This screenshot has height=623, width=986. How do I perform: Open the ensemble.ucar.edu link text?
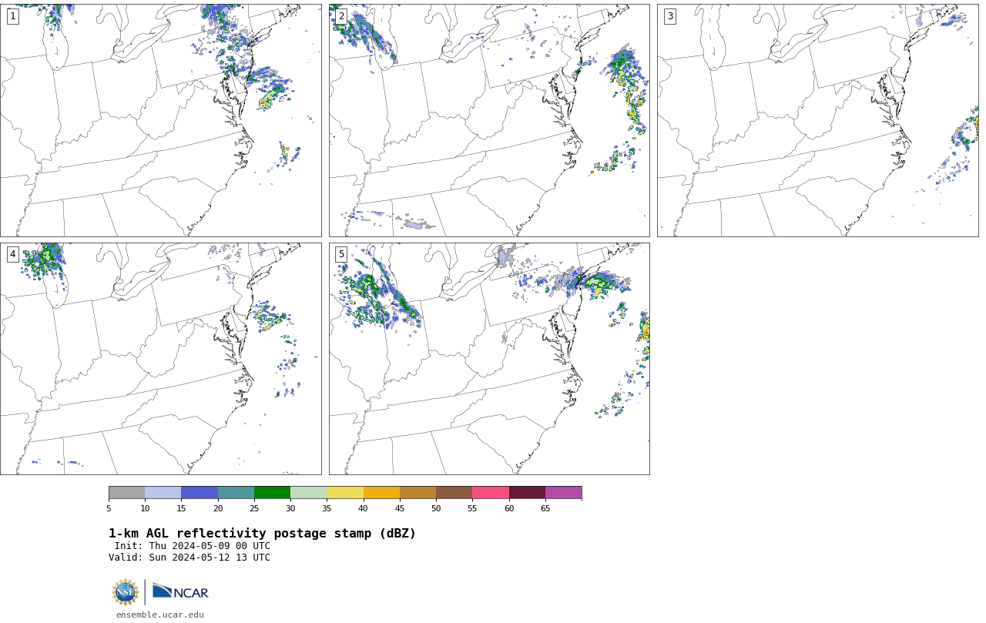[160, 615]
